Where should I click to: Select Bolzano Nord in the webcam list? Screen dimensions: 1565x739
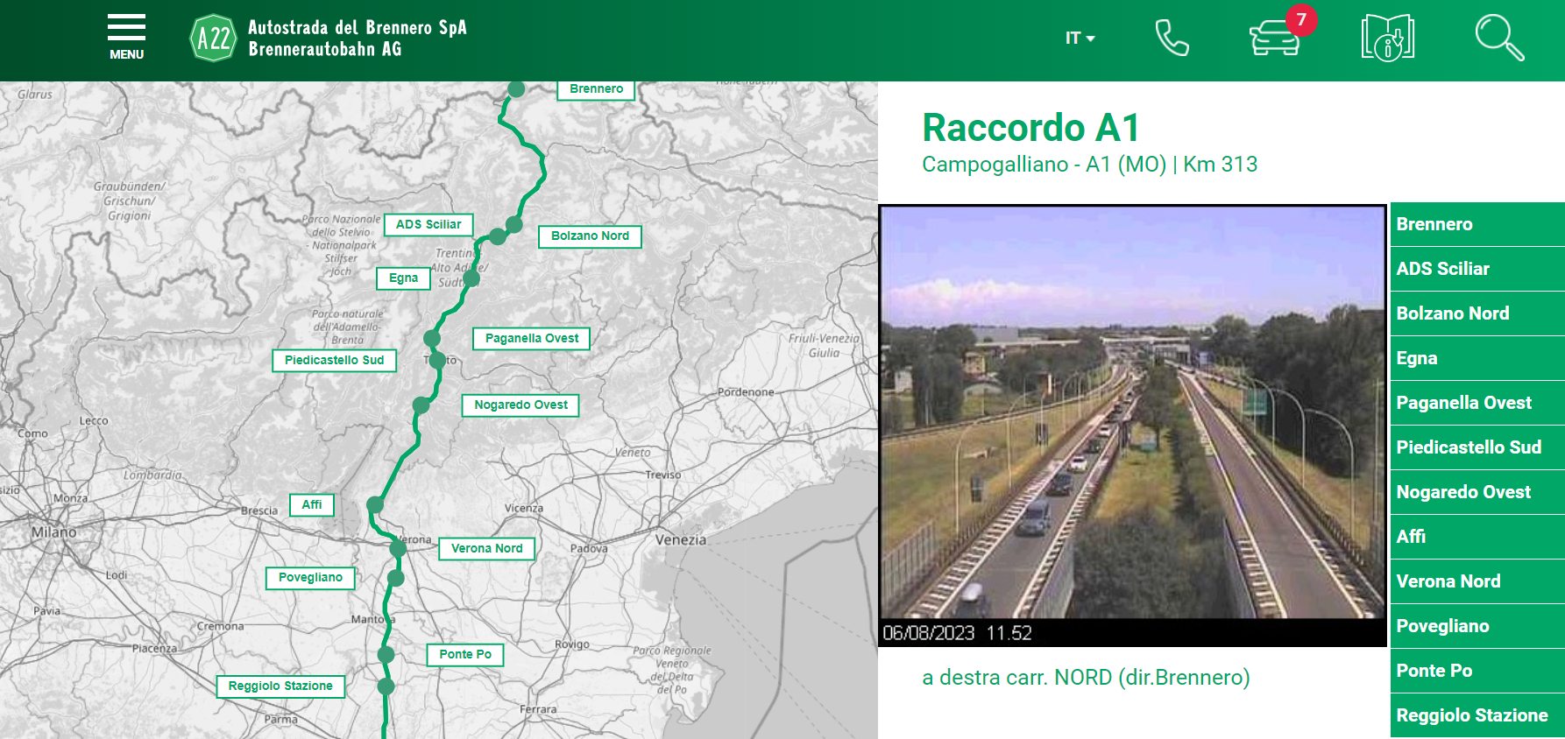click(x=1477, y=313)
